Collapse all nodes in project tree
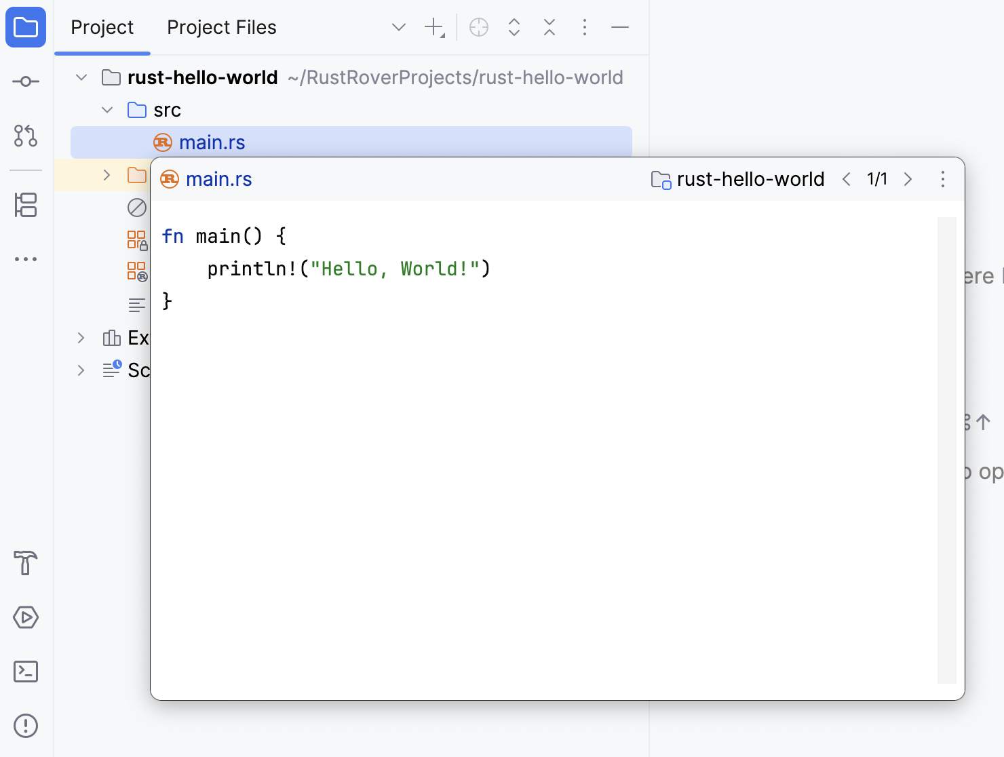Viewport: 1004px width, 757px height. [x=549, y=27]
